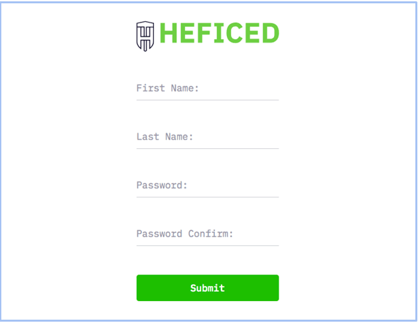Select the Password input field
Screen dimensions: 418x323
pyautogui.click(x=208, y=186)
